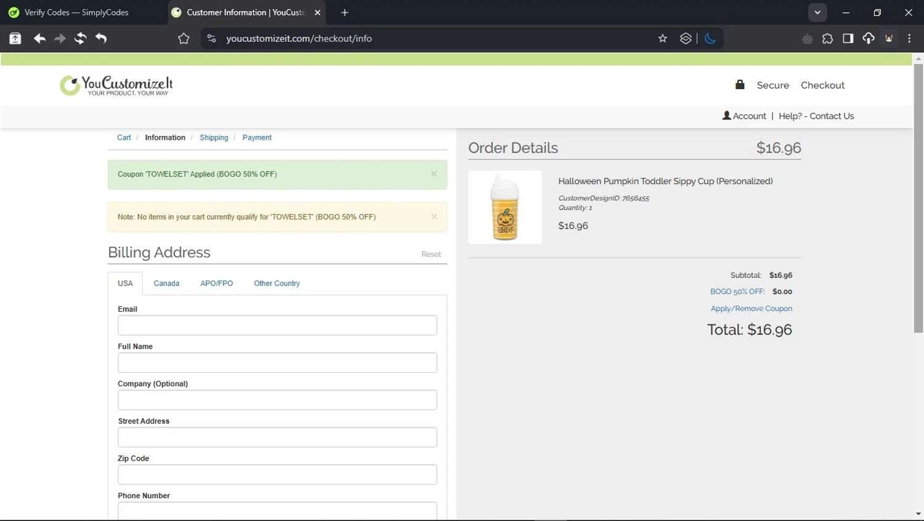The image size is (924, 521).
Task: Go to Cart breadcrumb link
Action: click(x=124, y=138)
